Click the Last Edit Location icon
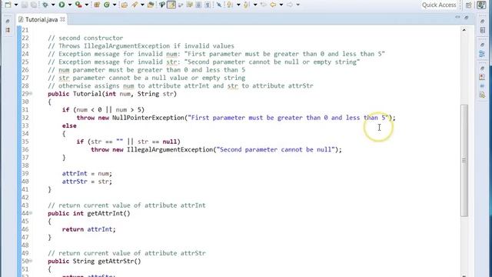Screen dimensions: 492x277 click(x=264, y=5)
